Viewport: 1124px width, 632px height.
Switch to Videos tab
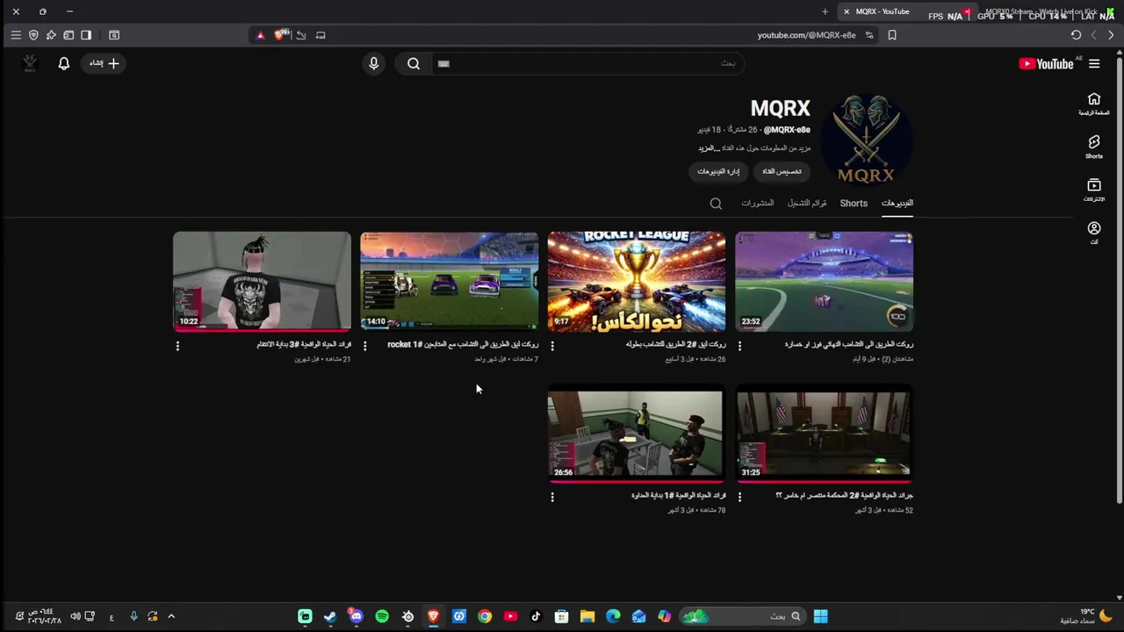tap(897, 203)
